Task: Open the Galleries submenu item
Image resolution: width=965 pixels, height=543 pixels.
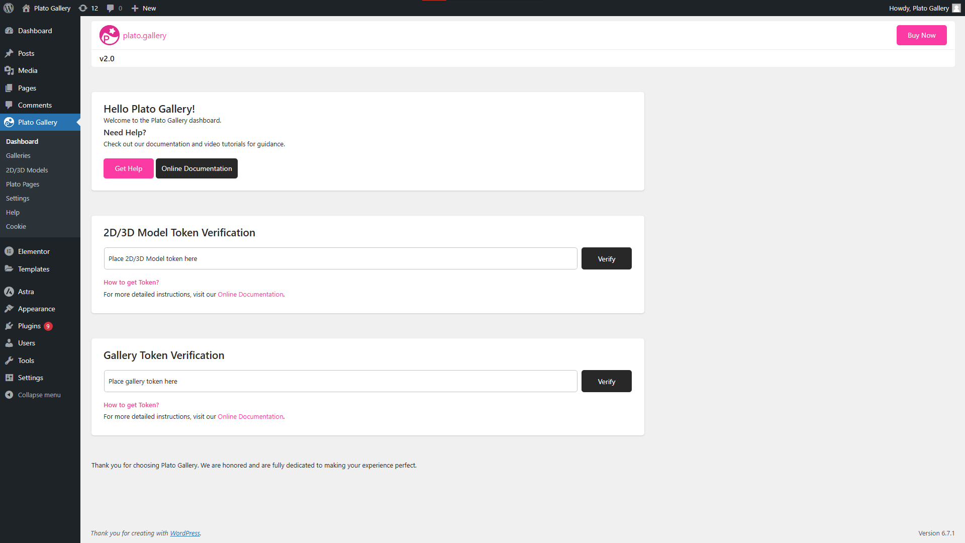Action: pyautogui.click(x=18, y=156)
